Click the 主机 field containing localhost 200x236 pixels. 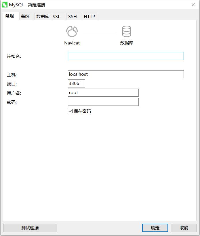click(x=126, y=74)
